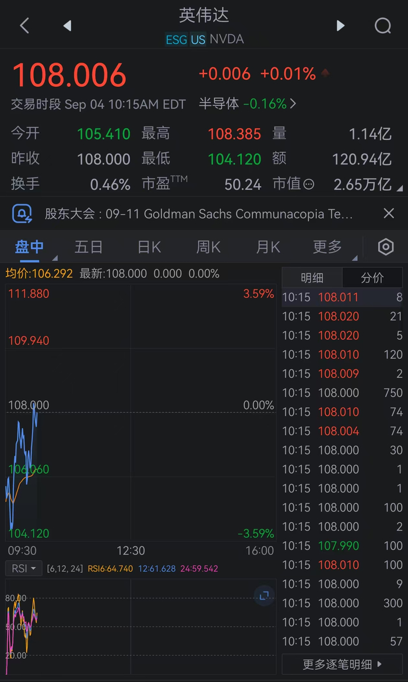Image resolution: width=408 pixels, height=682 pixels.
Task: Tap RSI parameters [6,12,24]
Action: point(65,568)
